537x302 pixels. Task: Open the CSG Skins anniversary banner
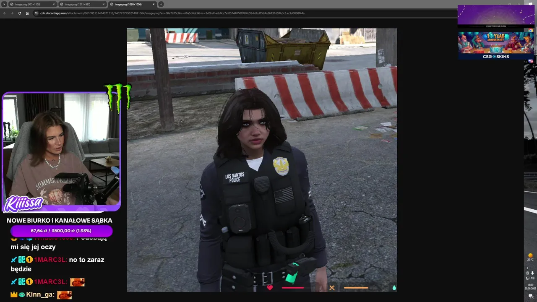[x=496, y=45]
